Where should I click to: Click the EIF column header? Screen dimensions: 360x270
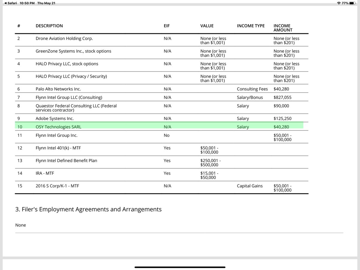point(167,26)
